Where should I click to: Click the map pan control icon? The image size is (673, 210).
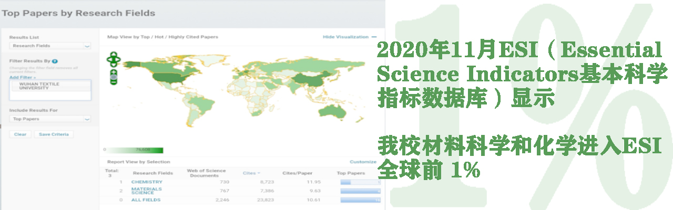click(113, 59)
